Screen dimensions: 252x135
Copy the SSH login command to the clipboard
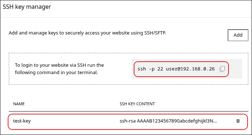click(222, 69)
